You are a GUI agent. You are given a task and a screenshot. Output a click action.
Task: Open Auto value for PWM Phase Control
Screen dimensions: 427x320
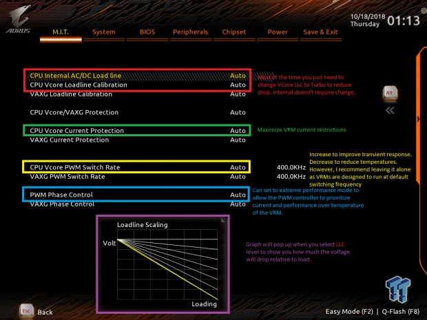238,195
